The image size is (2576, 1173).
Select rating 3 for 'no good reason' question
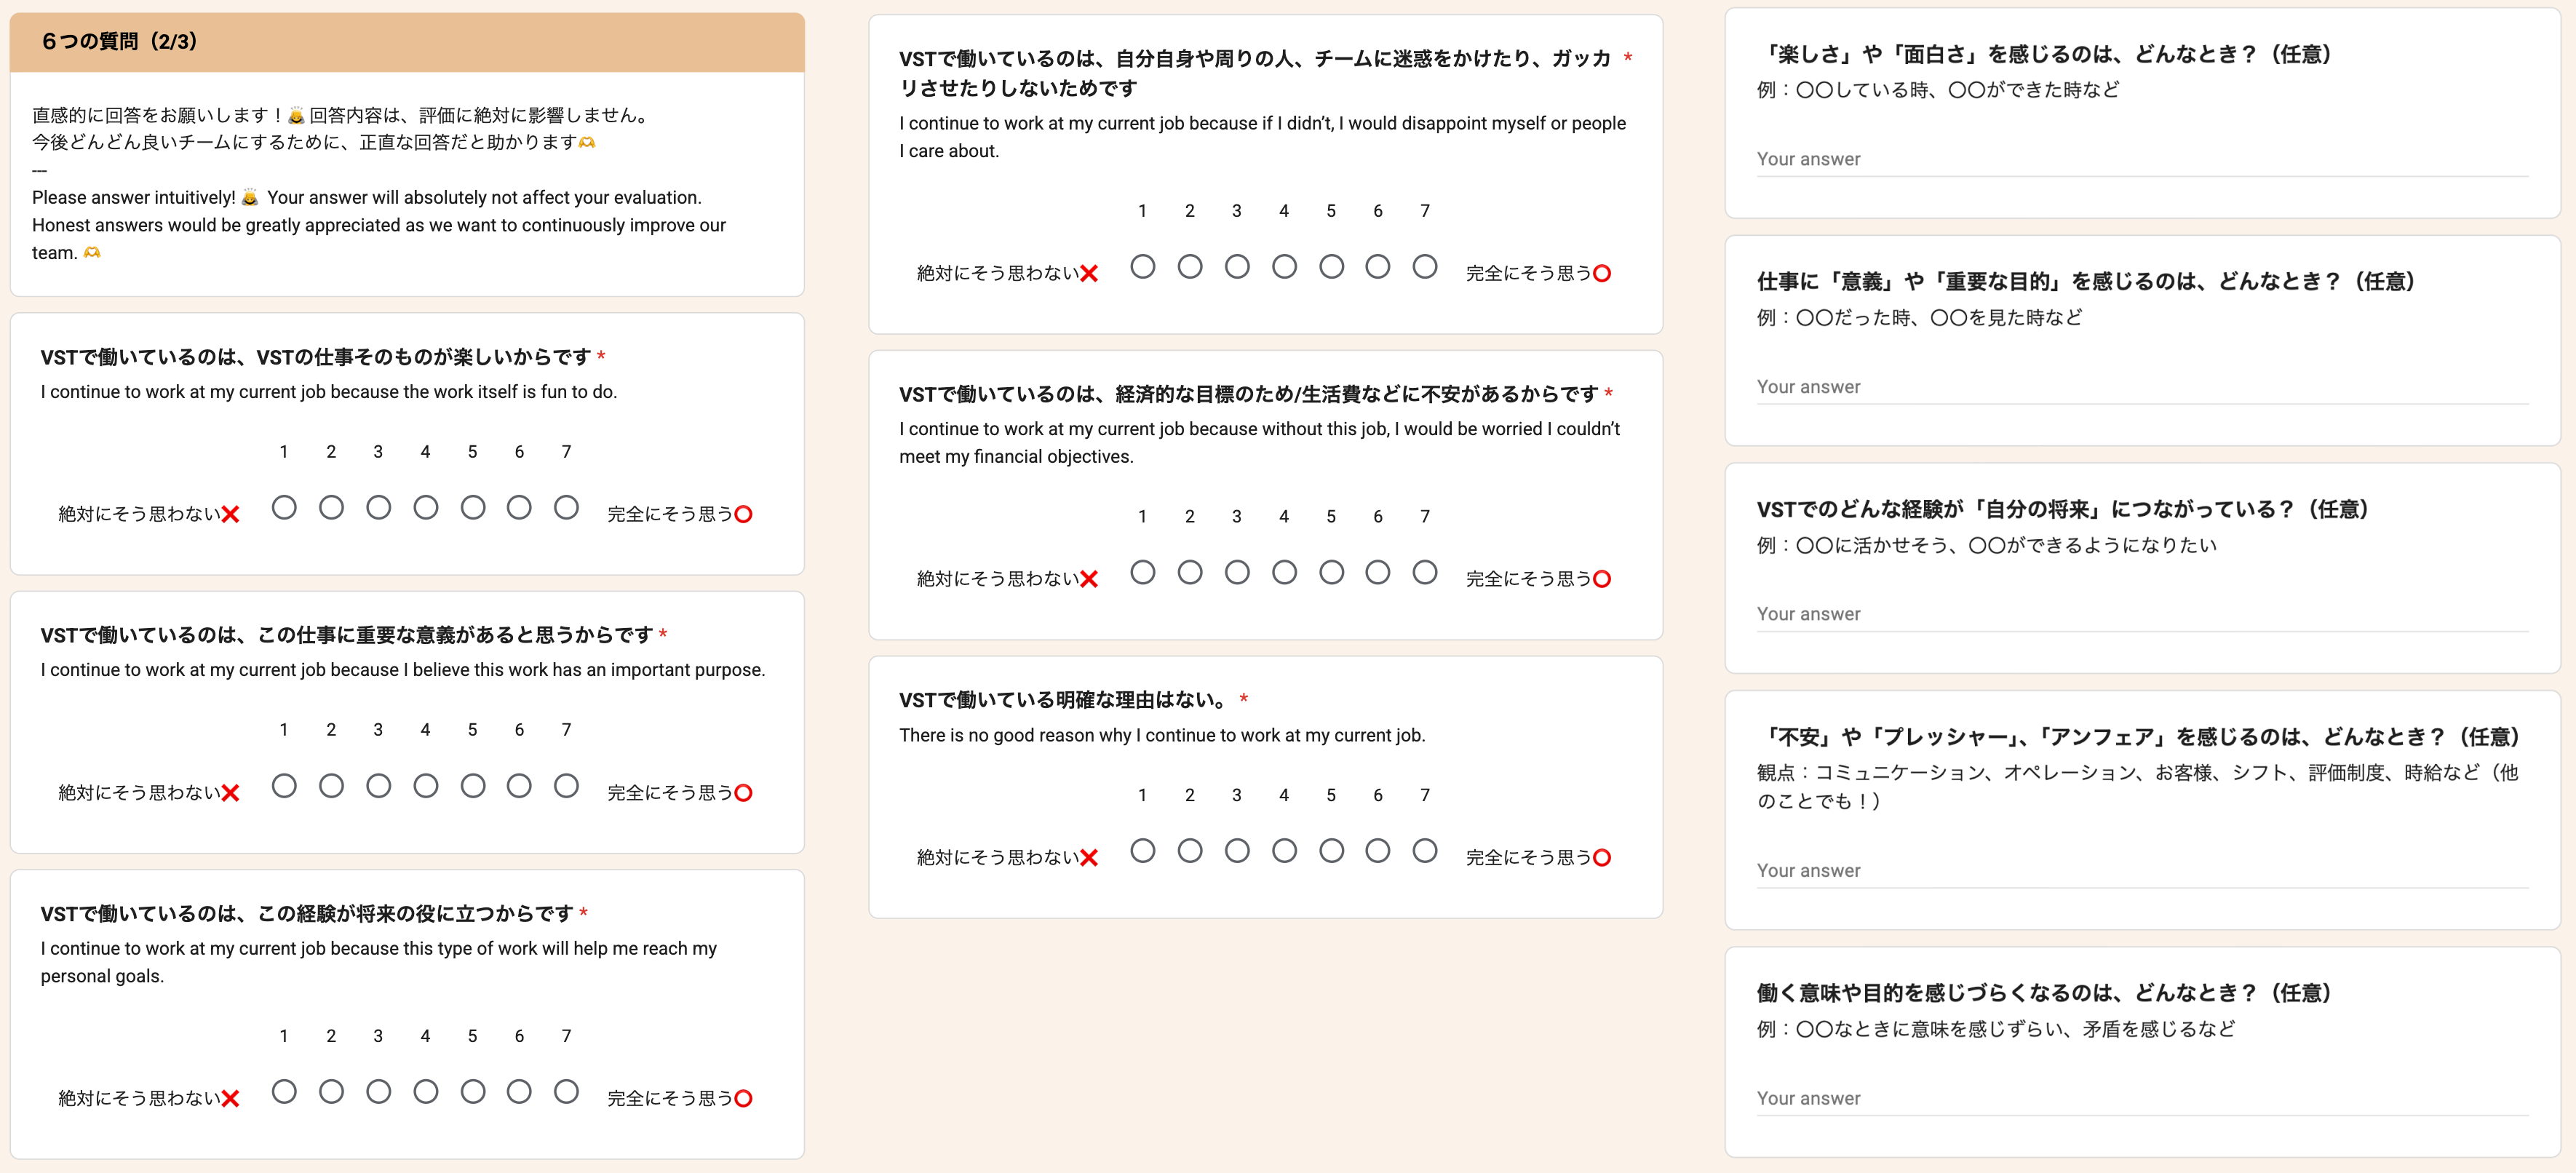tap(1237, 851)
